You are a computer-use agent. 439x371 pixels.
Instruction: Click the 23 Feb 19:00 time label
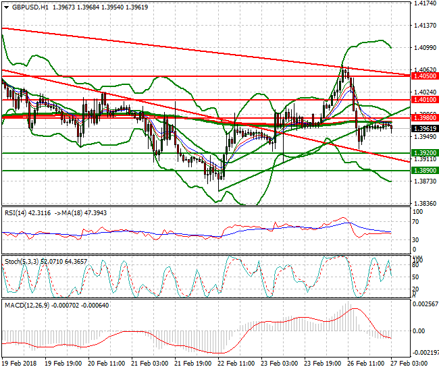[x=323, y=364]
